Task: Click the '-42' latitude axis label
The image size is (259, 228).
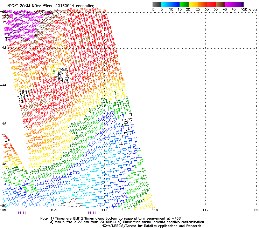Action: (3, 47)
